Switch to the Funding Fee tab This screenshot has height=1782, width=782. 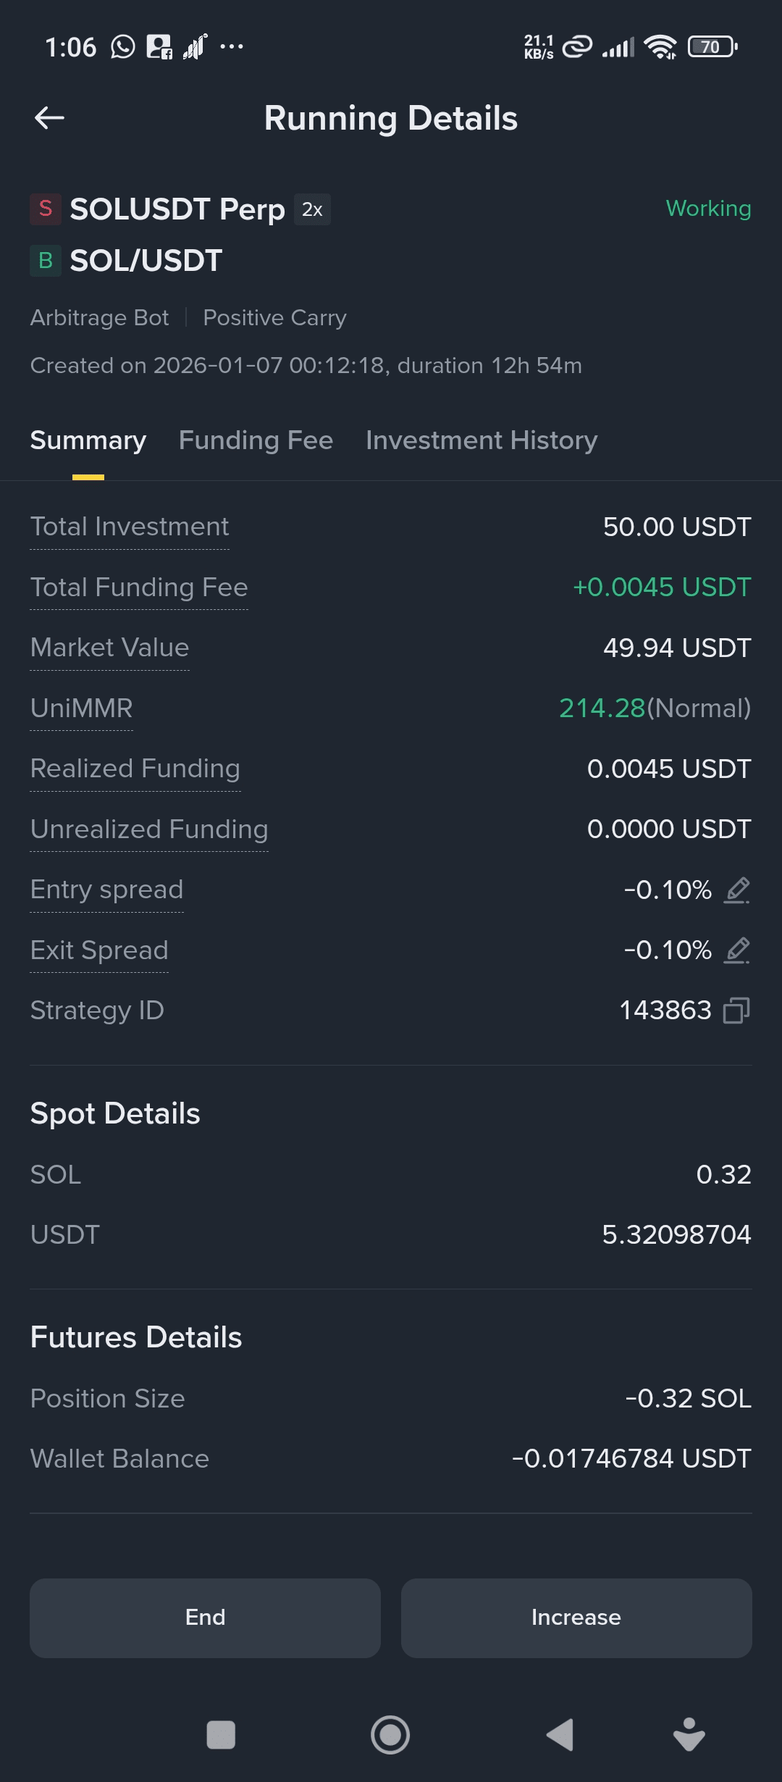256,440
